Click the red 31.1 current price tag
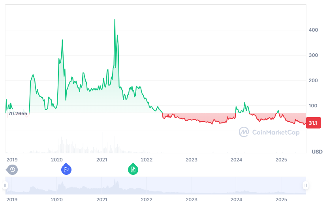This screenshot has height=208, width=329. [313, 124]
